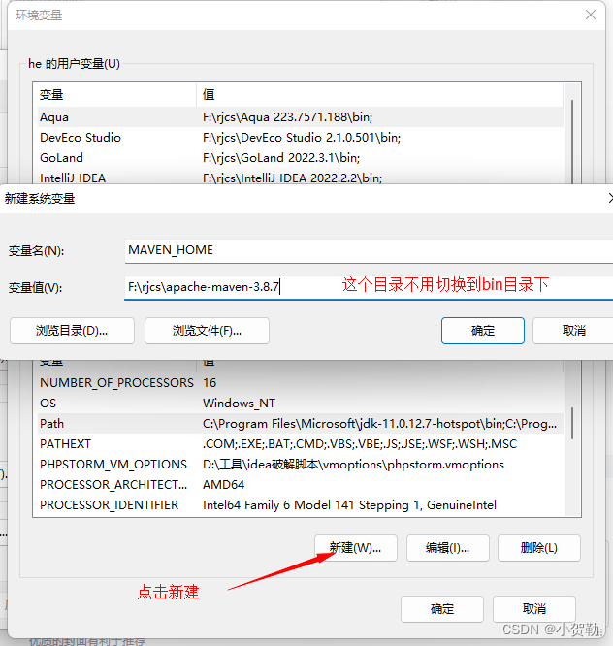Click value AMD64 in system variables
Viewport: 613px width, 646px height.
coord(223,485)
